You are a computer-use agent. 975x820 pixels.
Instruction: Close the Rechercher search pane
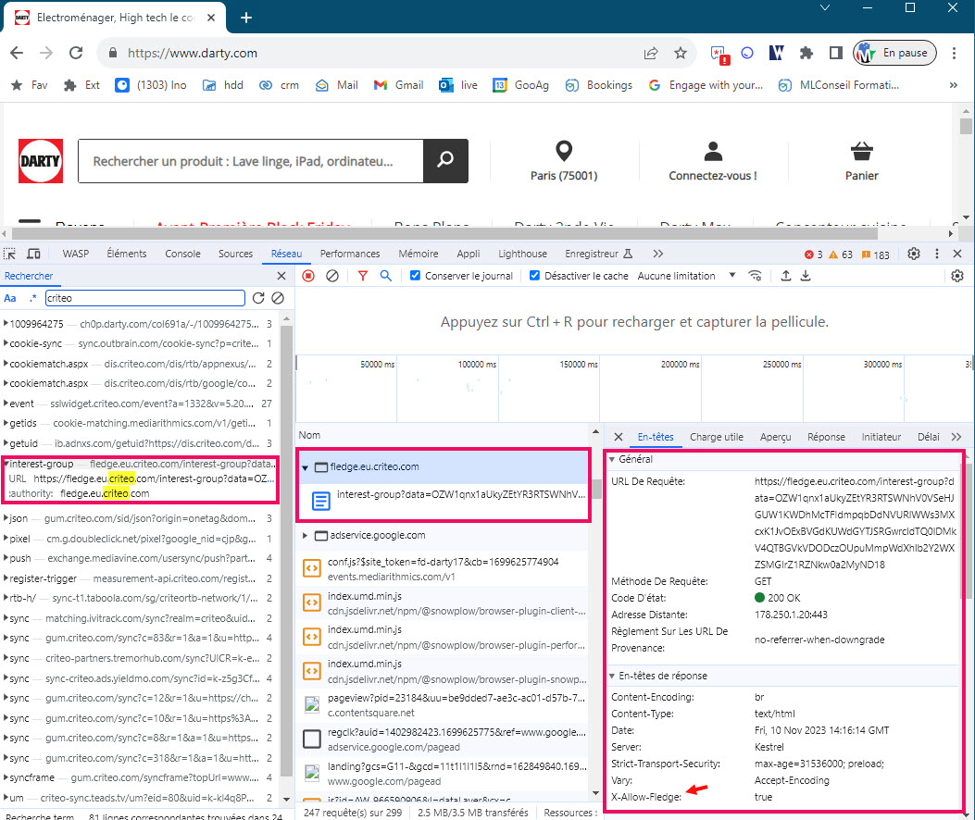pyautogui.click(x=281, y=276)
